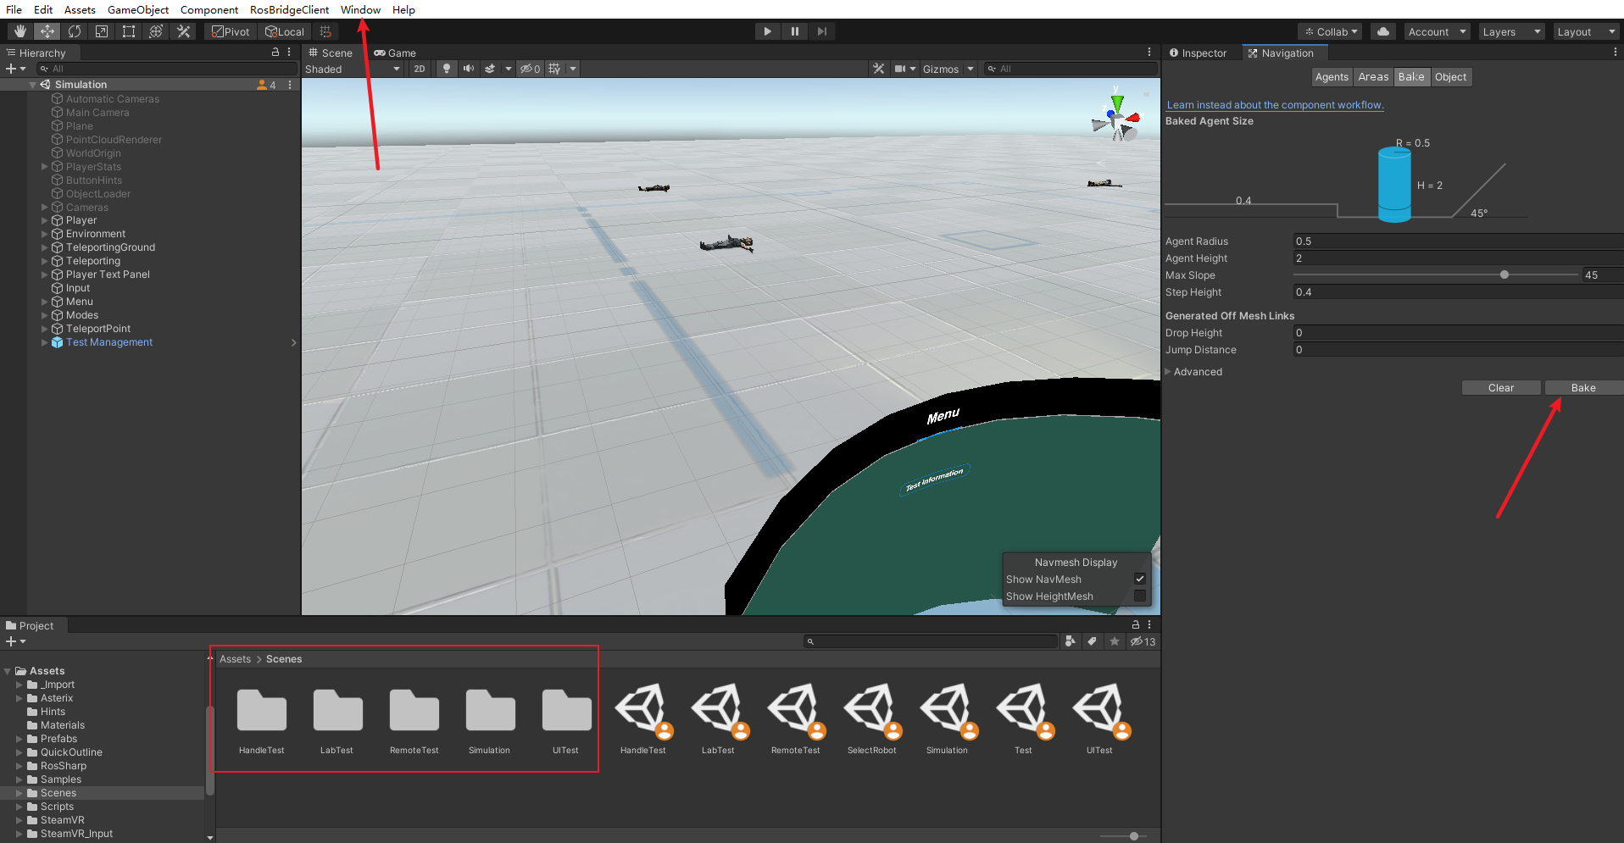Search by label tag icon in Project
The height and width of the screenshot is (843, 1624).
1093,641
